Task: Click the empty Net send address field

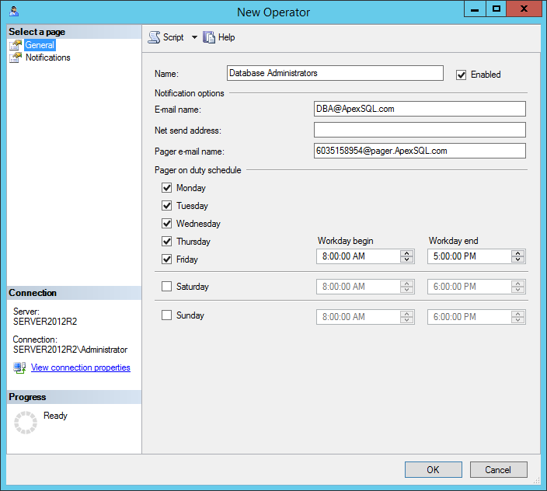Action: point(420,130)
